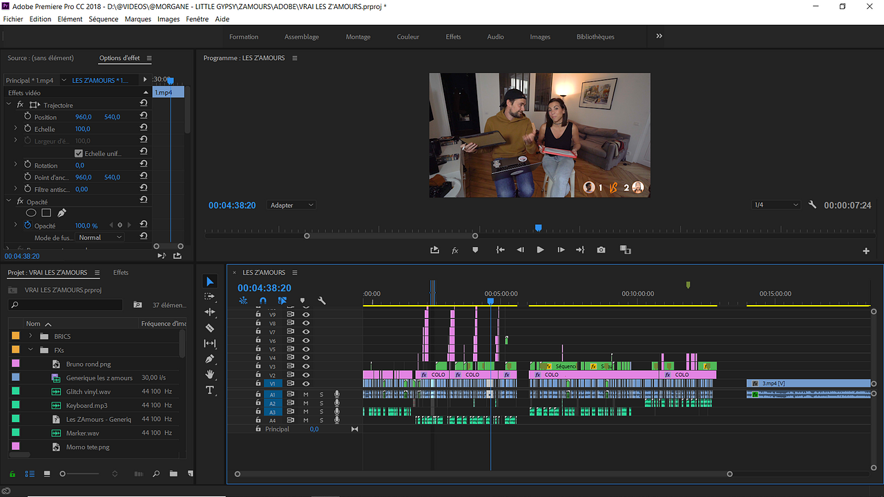Click Play button in Program monitor

pyautogui.click(x=540, y=250)
